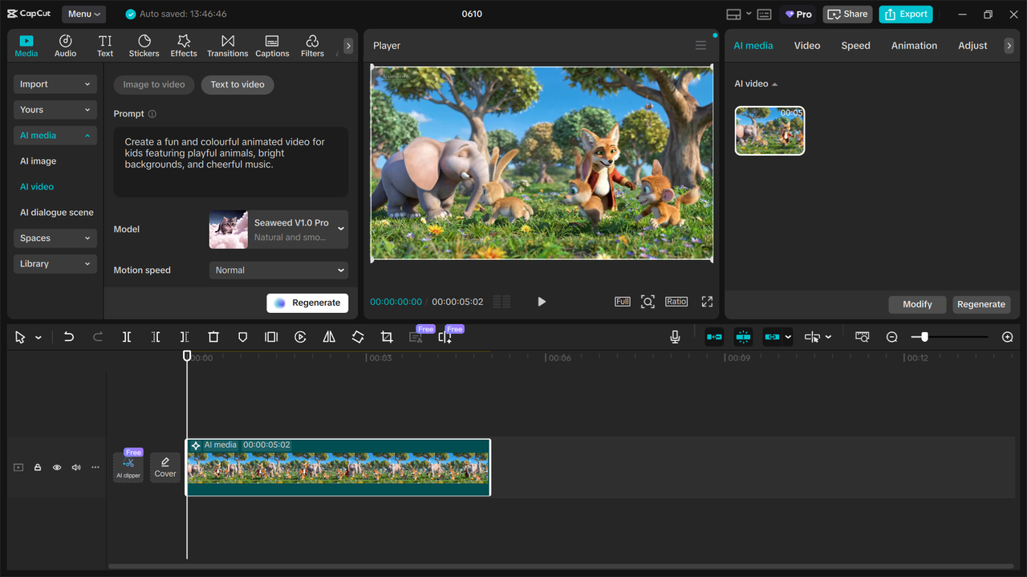Expand the Motion speed dropdown set to Normal
The height and width of the screenshot is (577, 1027).
pos(278,270)
